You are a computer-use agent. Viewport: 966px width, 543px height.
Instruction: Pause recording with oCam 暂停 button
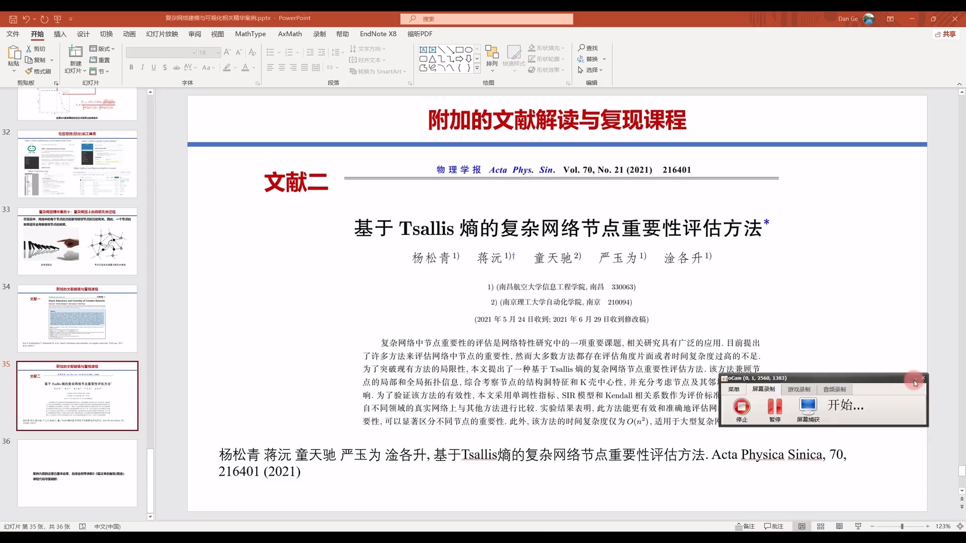pos(775,406)
